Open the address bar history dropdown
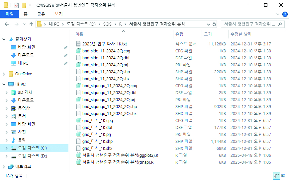The width and height of the screenshot is (289, 180). pyautogui.click(x=209, y=24)
